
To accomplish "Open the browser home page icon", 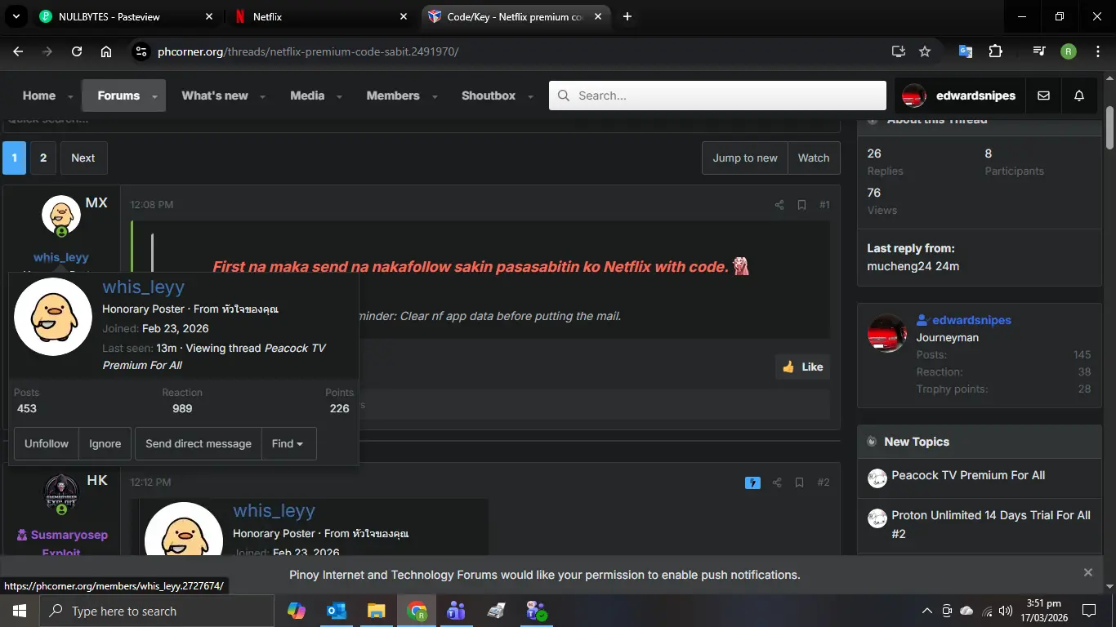I will pyautogui.click(x=106, y=51).
